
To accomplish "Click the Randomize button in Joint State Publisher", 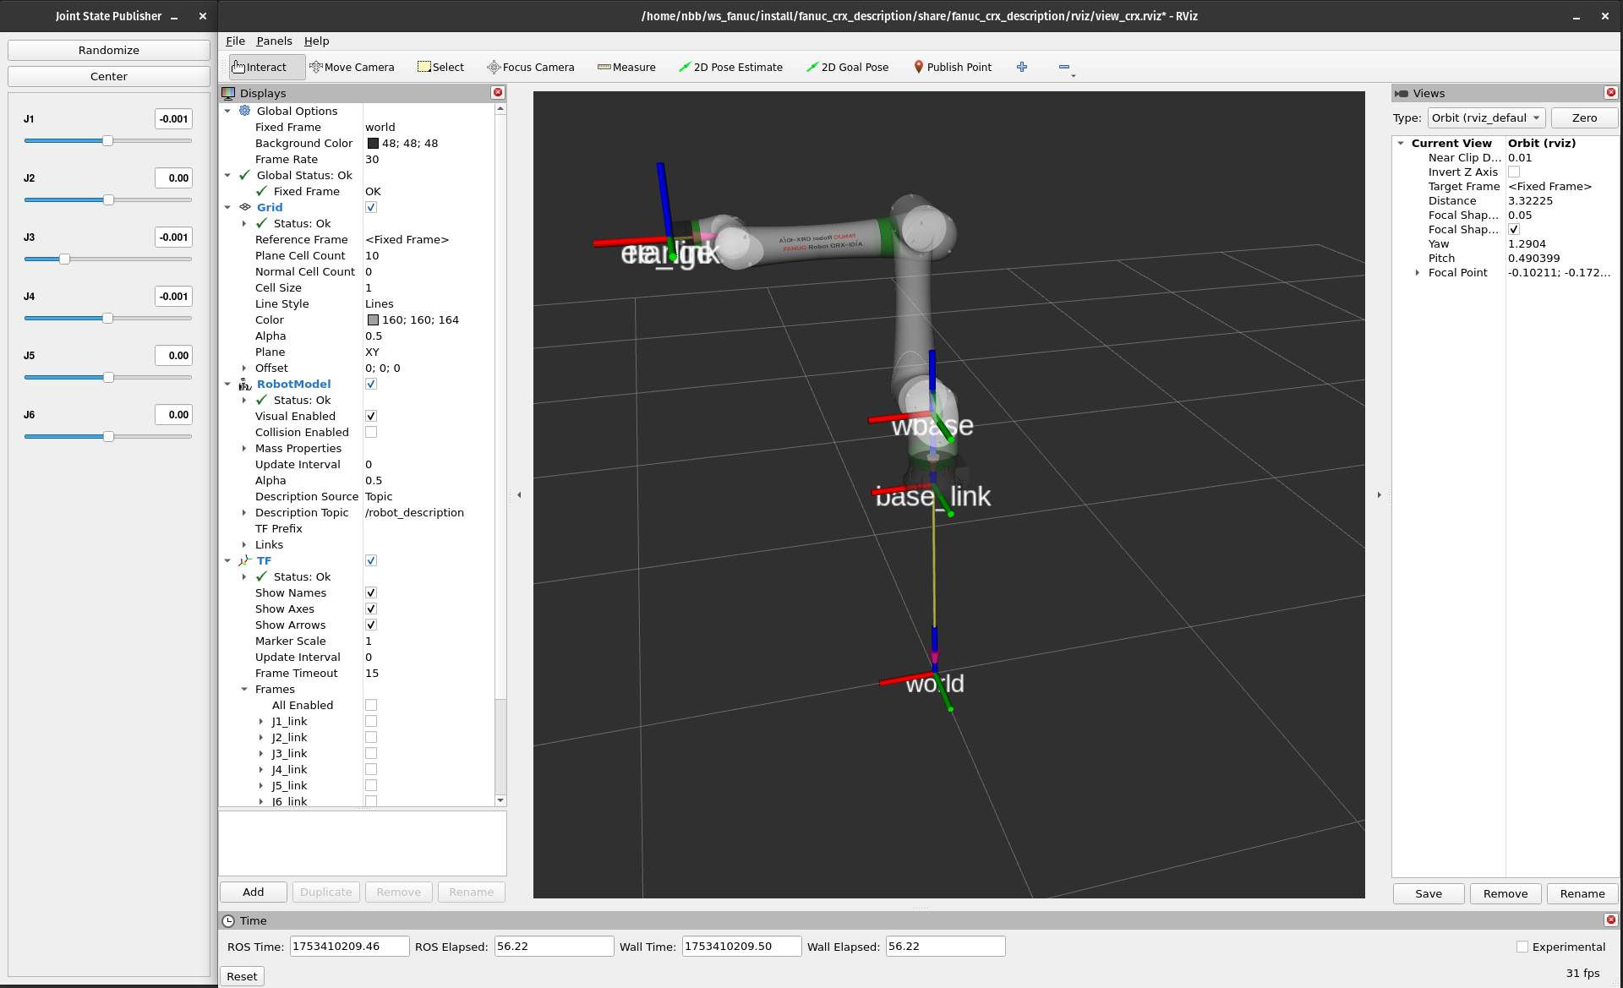I will 108,50.
